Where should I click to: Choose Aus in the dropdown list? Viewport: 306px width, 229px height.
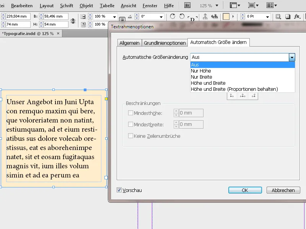pyautogui.click(x=243, y=65)
